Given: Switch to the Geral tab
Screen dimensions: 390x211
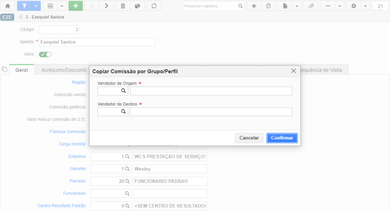Looking at the screenshot, I should point(22,70).
